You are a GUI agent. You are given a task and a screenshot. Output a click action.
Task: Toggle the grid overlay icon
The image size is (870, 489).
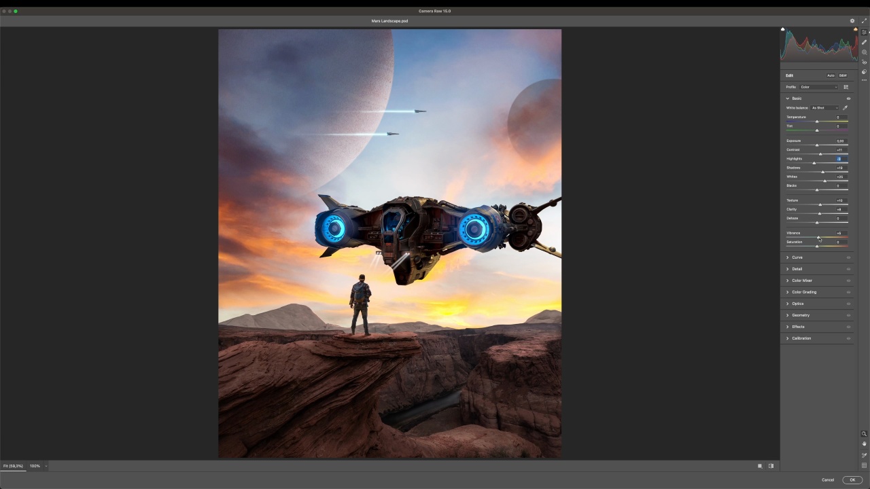pyautogui.click(x=864, y=465)
